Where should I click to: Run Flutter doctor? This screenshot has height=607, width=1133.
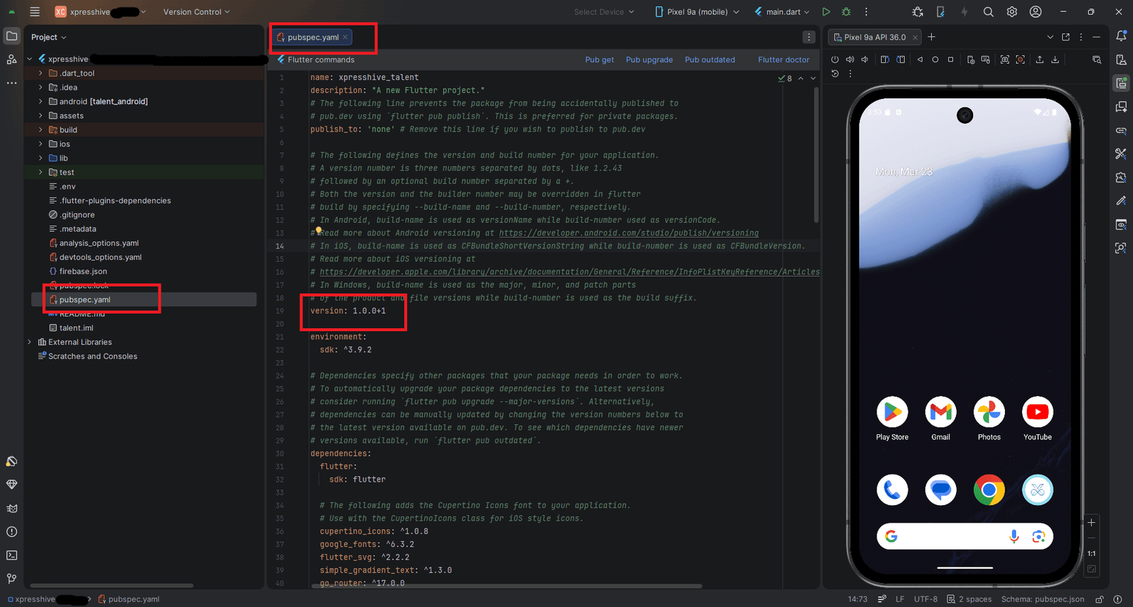click(x=783, y=59)
